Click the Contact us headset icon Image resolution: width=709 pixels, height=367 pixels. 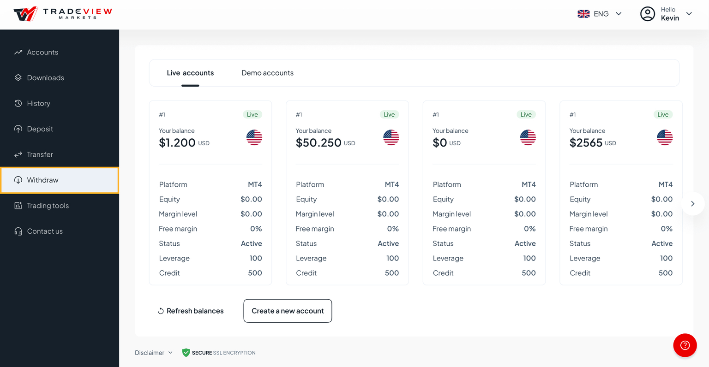click(x=18, y=231)
